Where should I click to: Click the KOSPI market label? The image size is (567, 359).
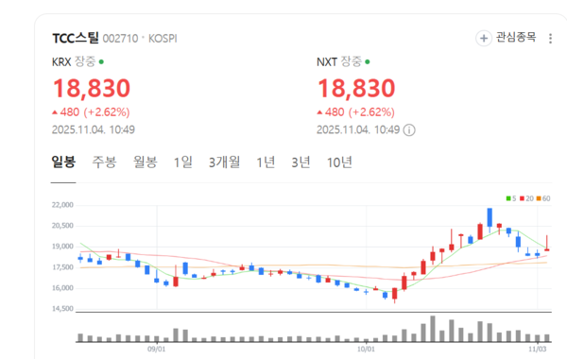click(163, 39)
